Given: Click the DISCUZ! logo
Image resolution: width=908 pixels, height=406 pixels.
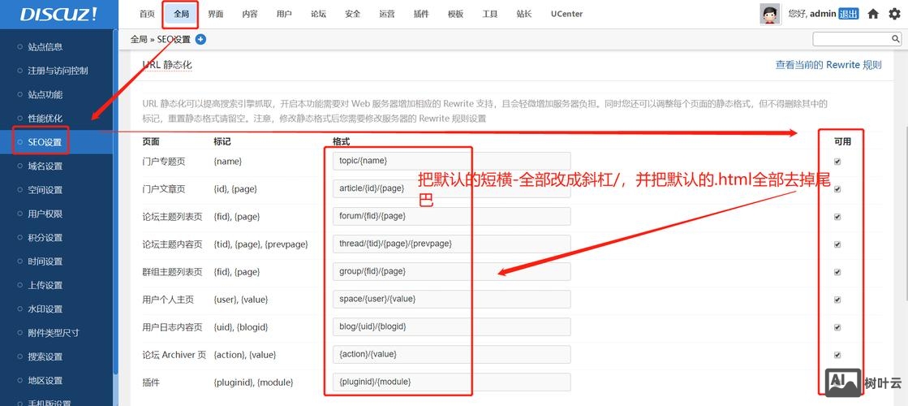Looking at the screenshot, I should click(x=58, y=14).
